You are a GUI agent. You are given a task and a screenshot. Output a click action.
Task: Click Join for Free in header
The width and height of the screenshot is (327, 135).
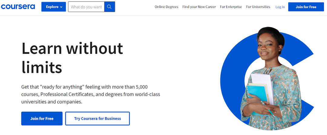[306, 7]
